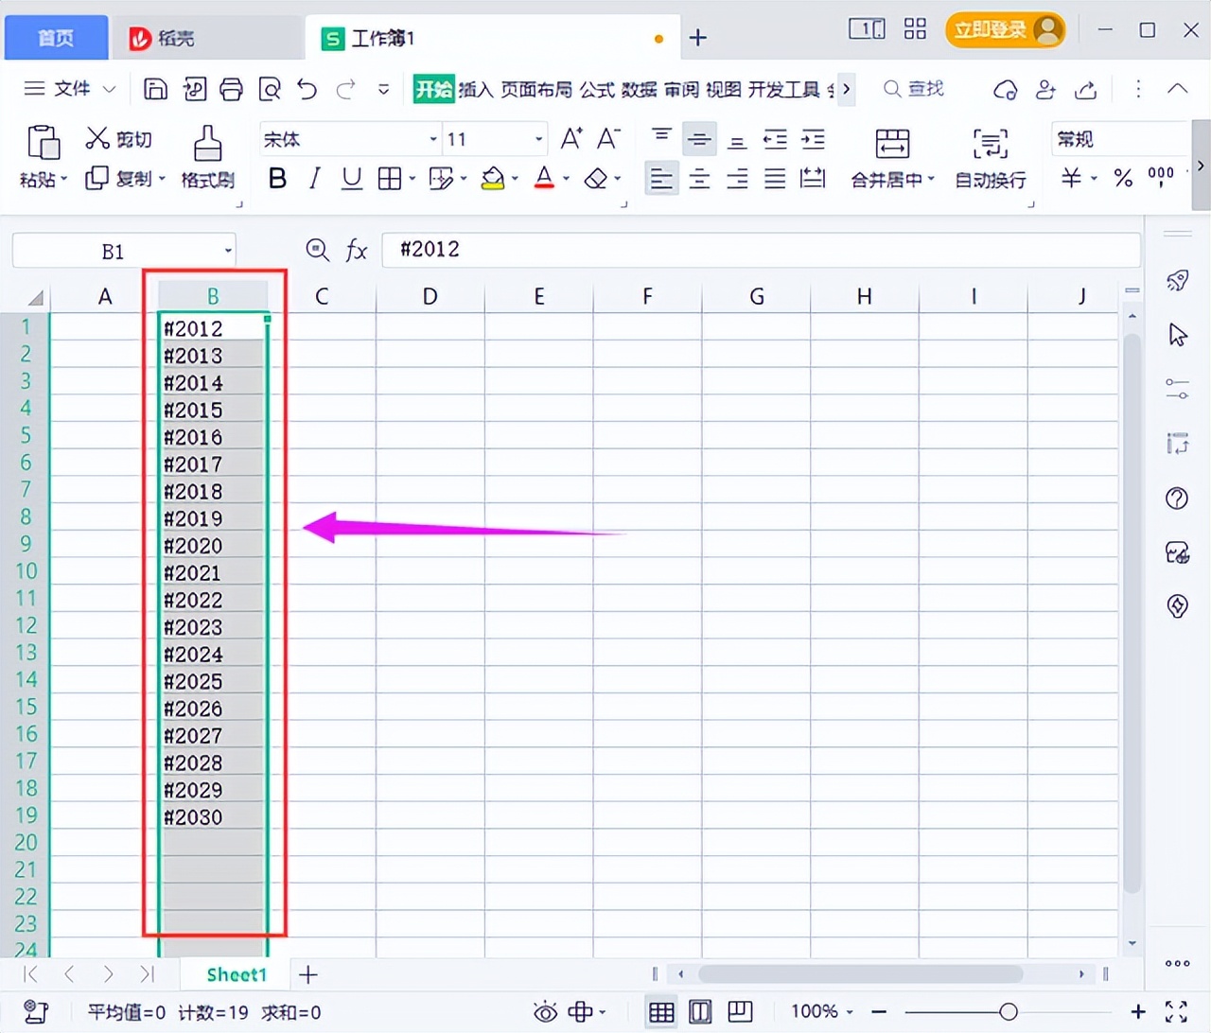The height and width of the screenshot is (1033, 1211).
Task: Click Merge and Center icon
Action: pyautogui.click(x=892, y=144)
